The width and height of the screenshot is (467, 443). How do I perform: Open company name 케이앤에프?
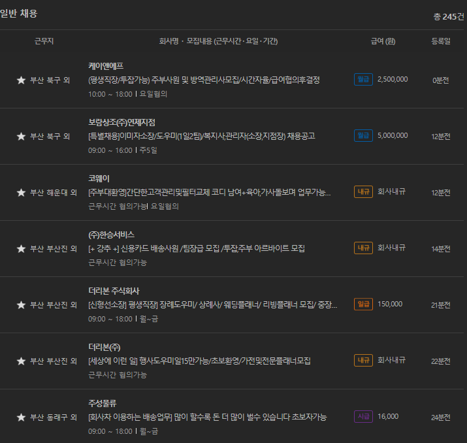pyautogui.click(x=106, y=66)
